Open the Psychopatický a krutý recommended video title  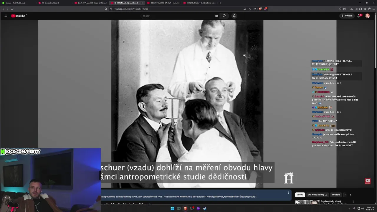pyautogui.click(x=334, y=203)
